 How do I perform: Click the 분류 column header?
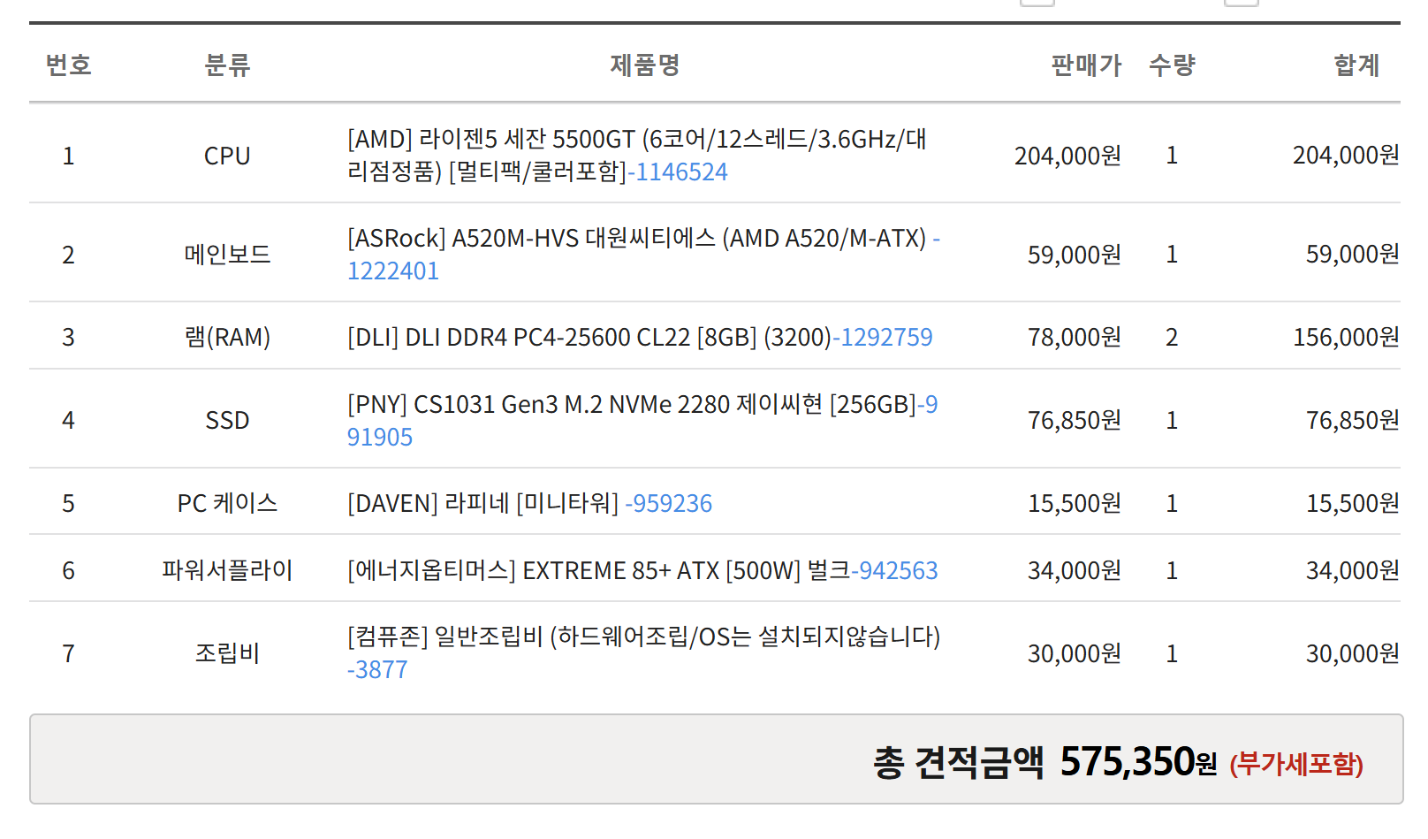coord(227,65)
